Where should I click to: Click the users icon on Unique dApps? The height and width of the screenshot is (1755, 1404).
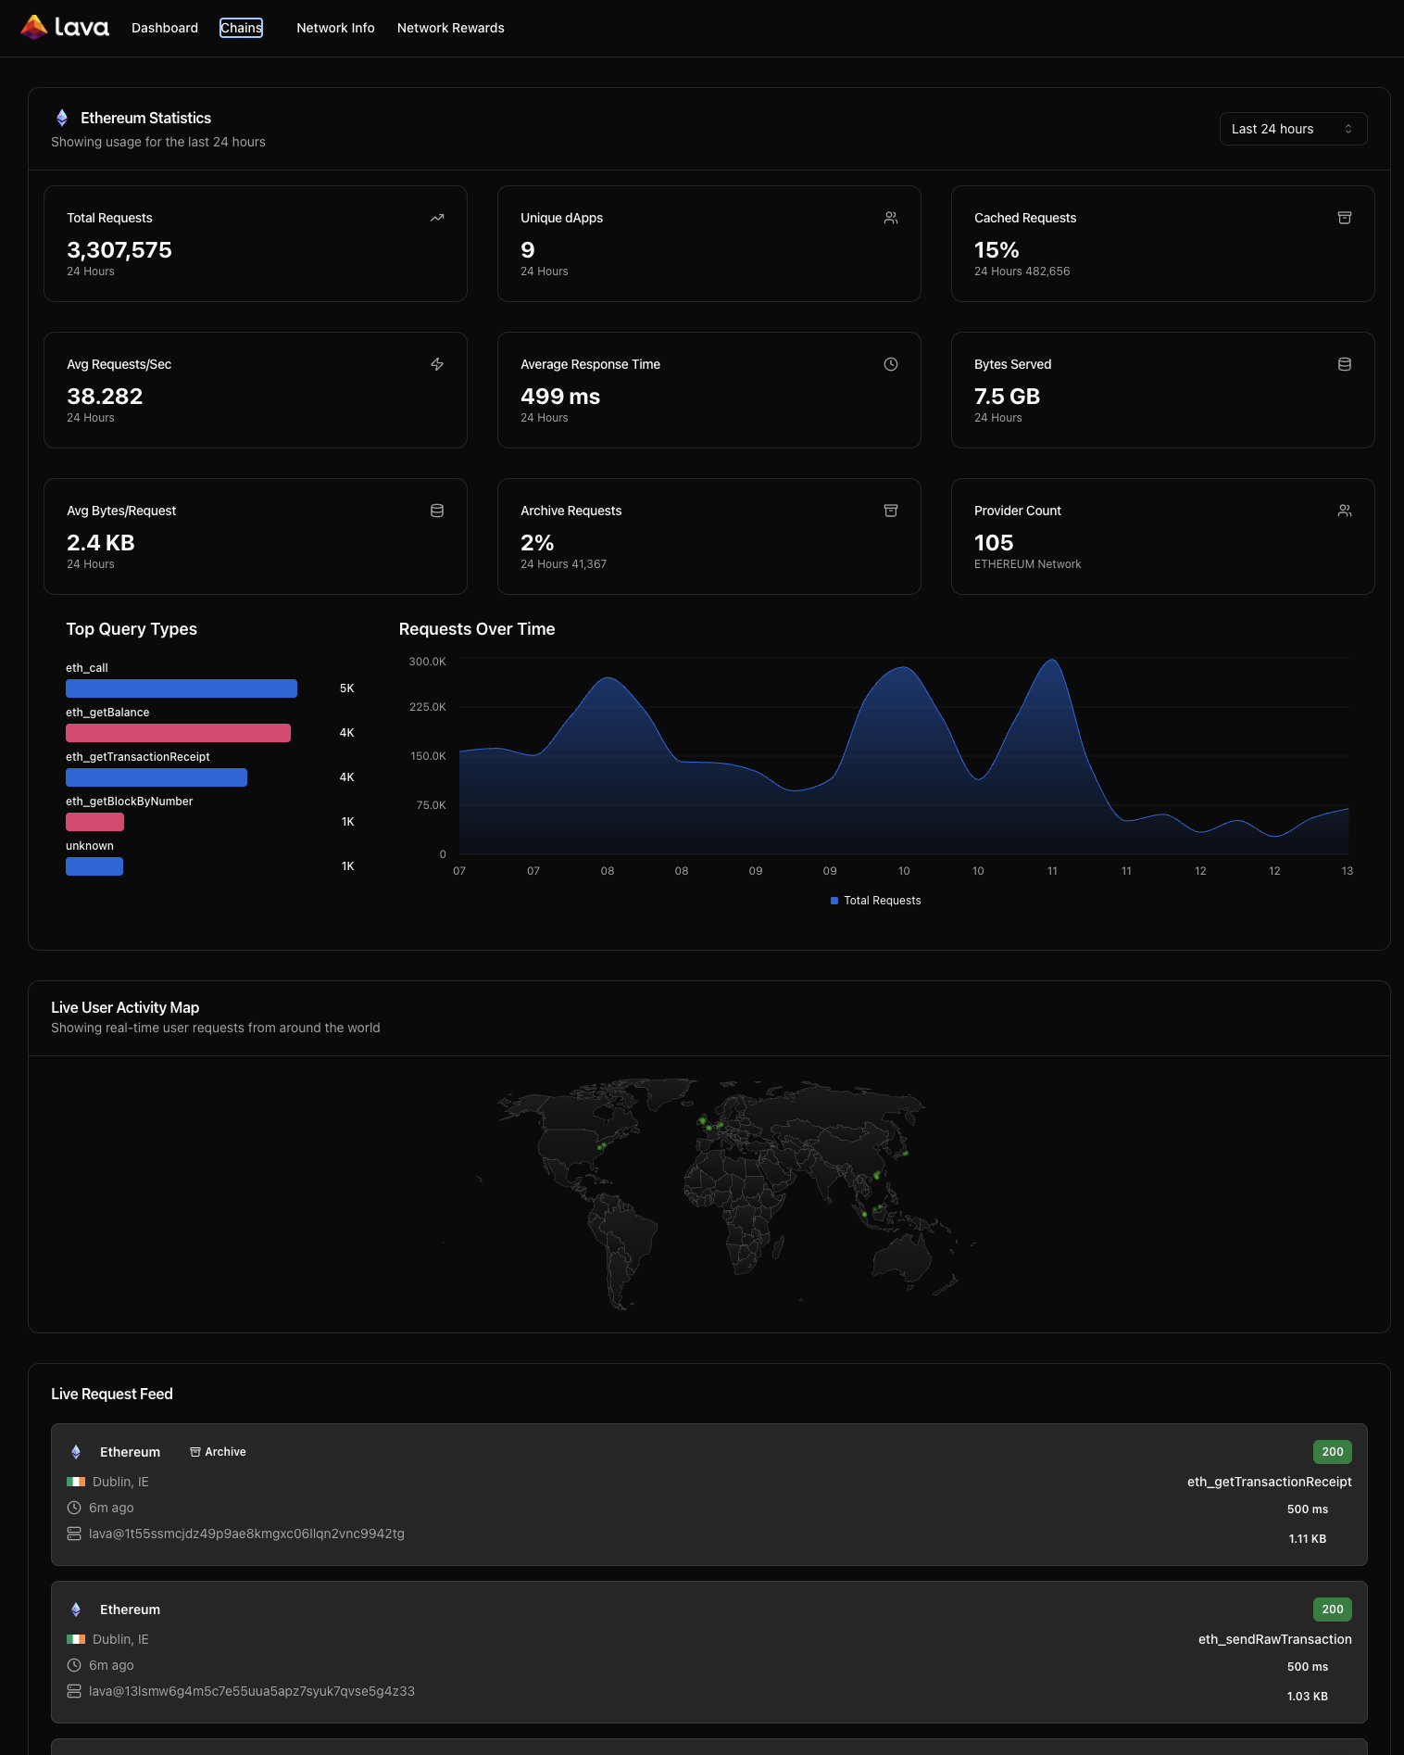[891, 218]
